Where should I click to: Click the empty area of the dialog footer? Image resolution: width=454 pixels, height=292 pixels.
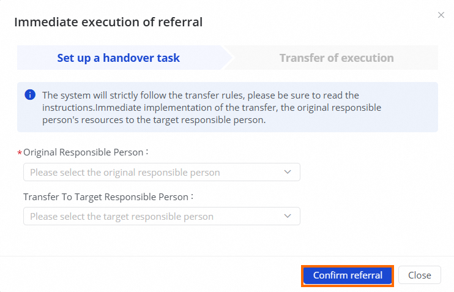click(x=153, y=275)
